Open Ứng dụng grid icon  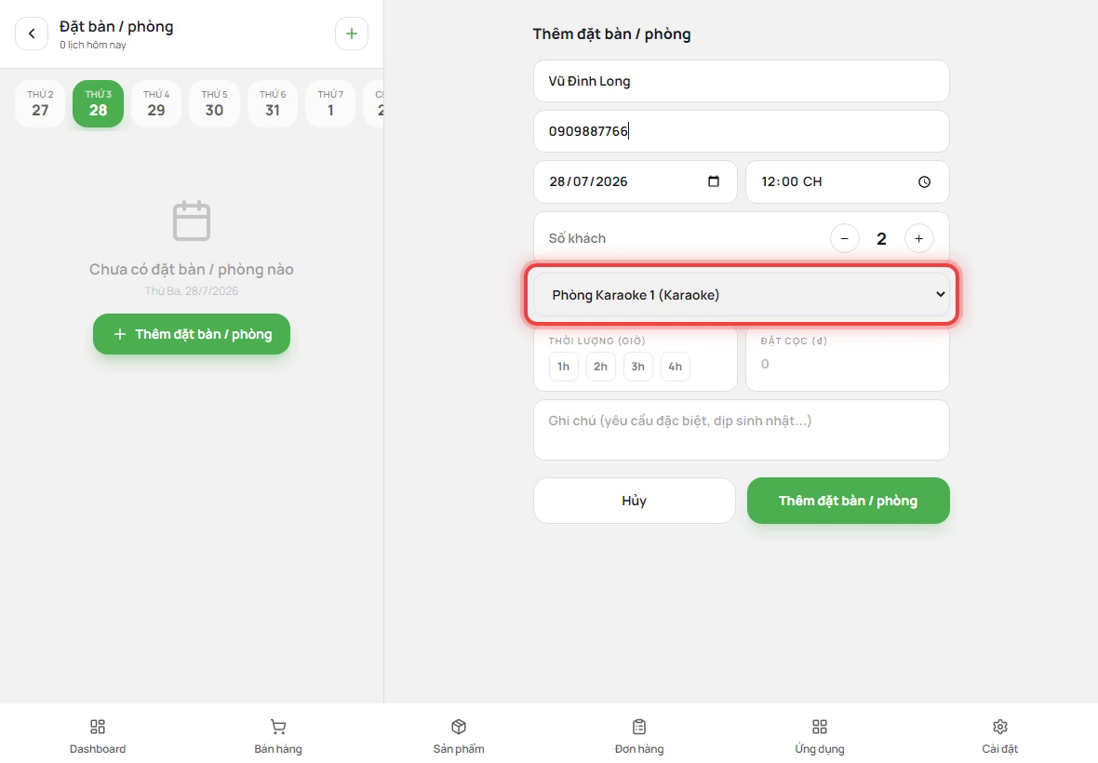coord(820,727)
